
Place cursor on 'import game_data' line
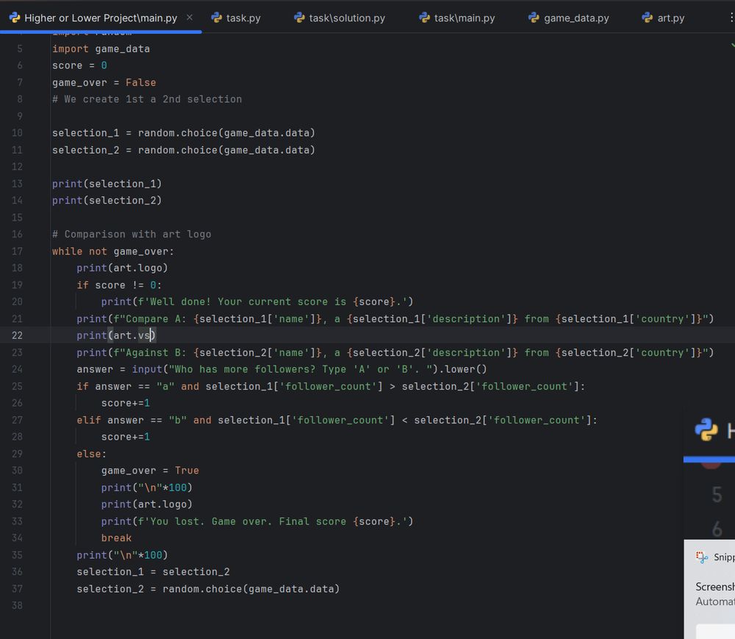click(x=101, y=49)
